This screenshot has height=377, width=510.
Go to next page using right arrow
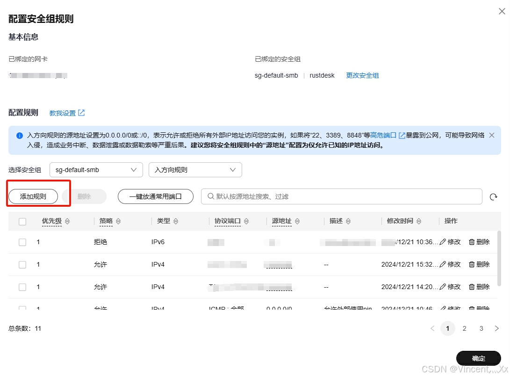pyautogui.click(x=496, y=328)
